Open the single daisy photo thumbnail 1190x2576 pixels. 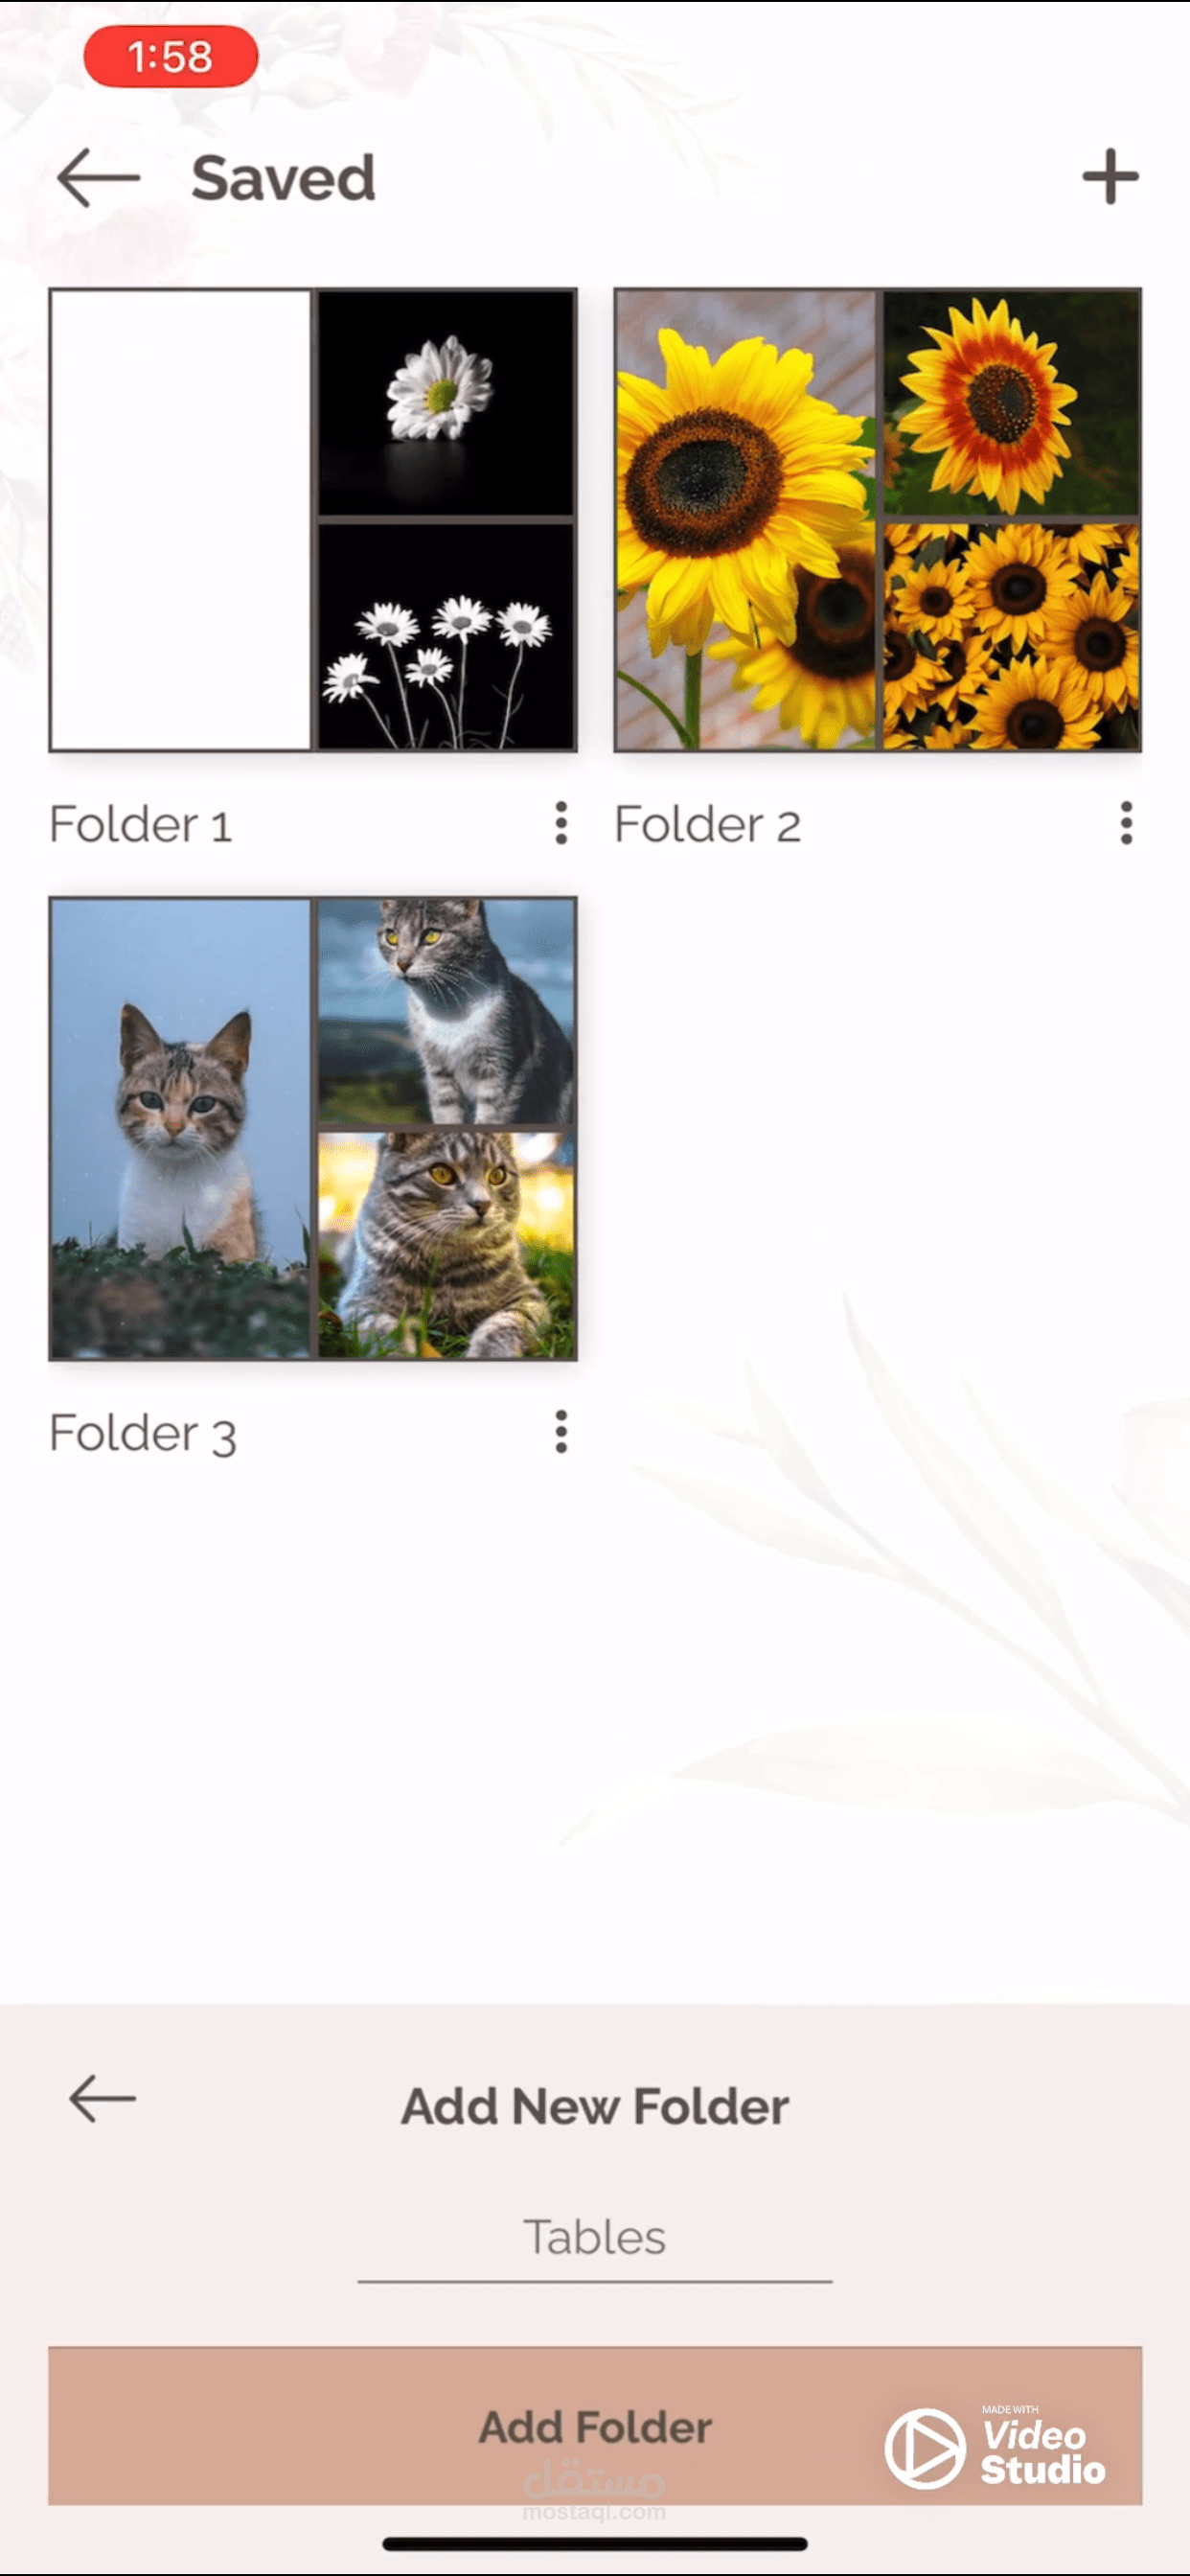(445, 402)
